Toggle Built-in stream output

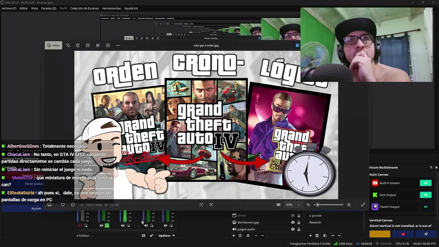(x=426, y=183)
